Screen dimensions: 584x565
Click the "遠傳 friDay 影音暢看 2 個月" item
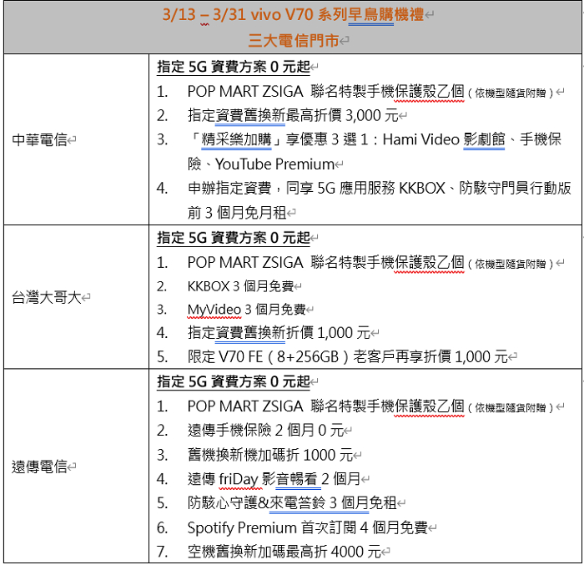pos(274,479)
